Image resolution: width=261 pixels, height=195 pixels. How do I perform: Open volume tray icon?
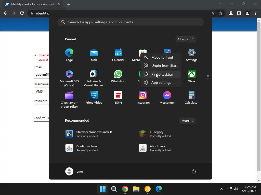point(236,189)
